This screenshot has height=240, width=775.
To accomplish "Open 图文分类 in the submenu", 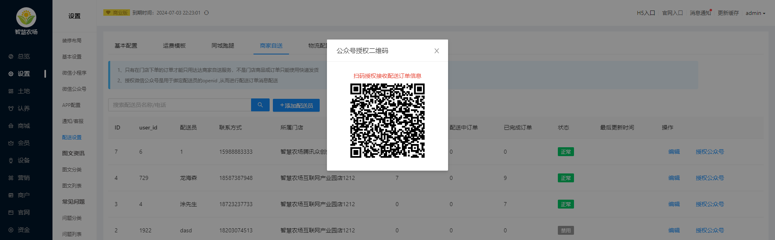I will pyautogui.click(x=72, y=170).
